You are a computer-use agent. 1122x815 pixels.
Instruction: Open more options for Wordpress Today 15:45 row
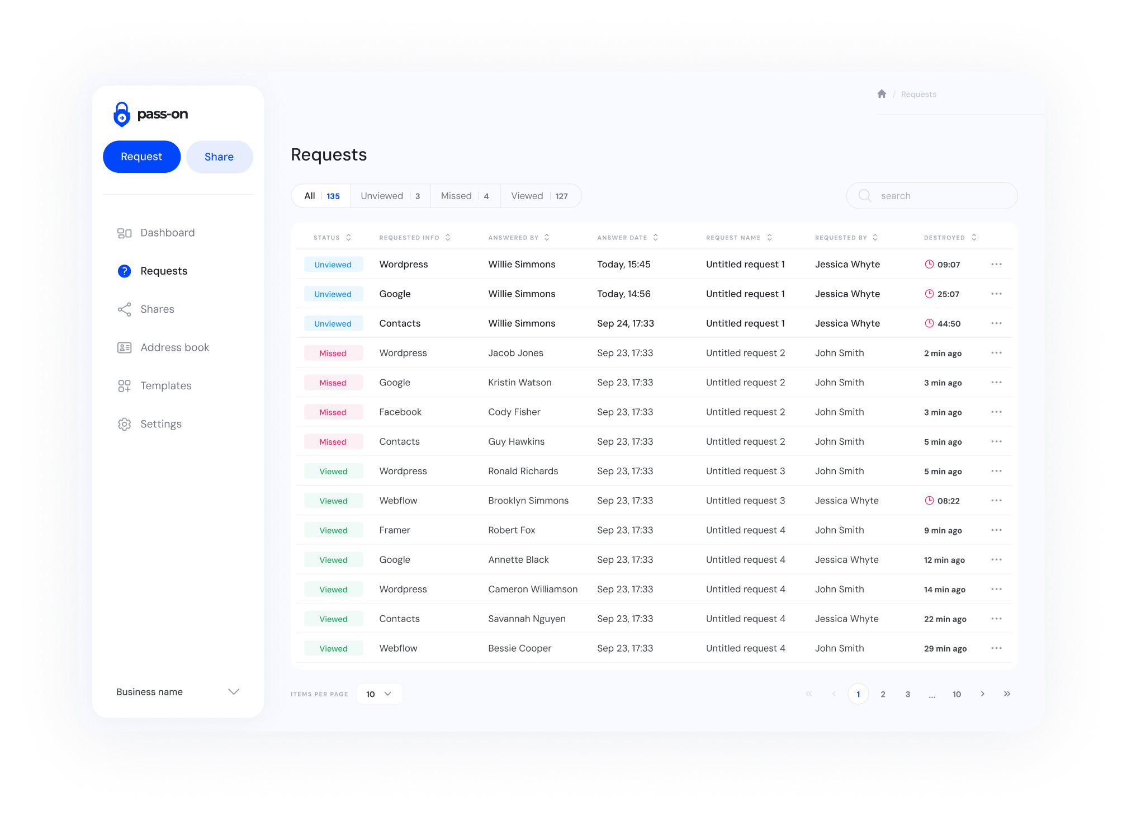pos(996,264)
